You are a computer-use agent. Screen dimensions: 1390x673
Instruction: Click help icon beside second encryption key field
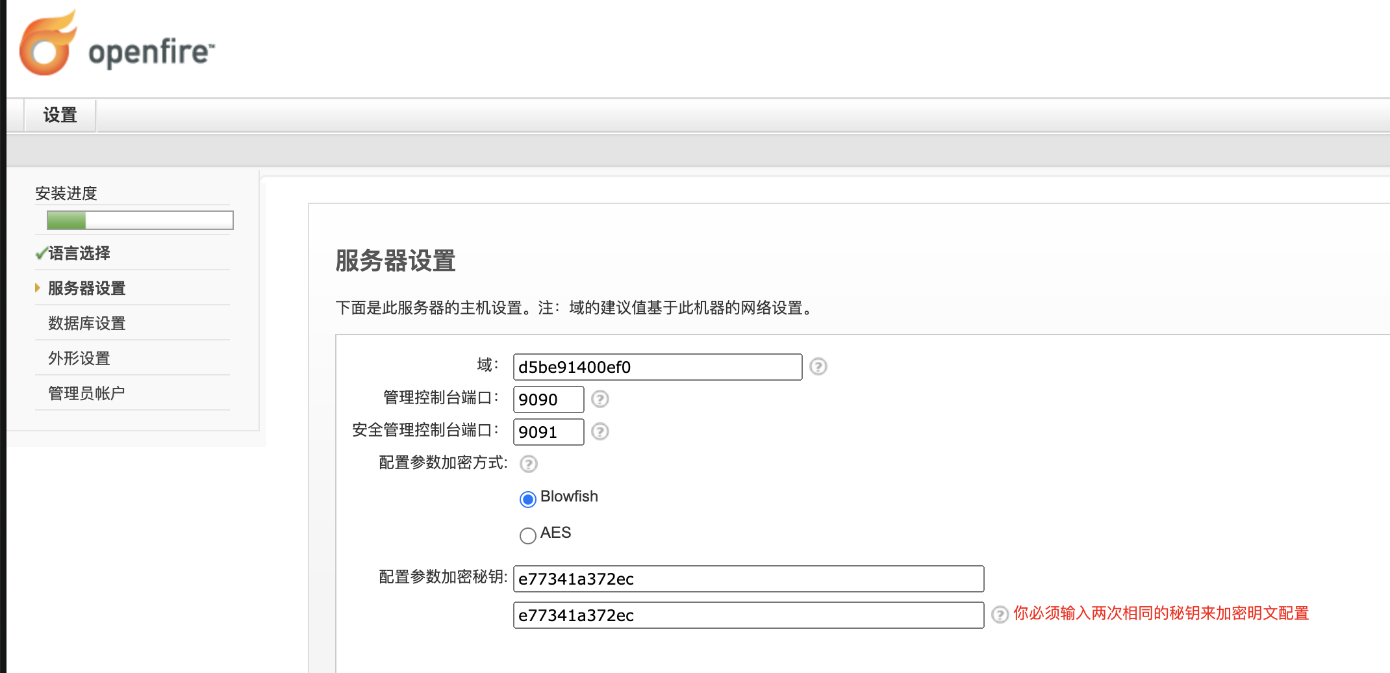click(1000, 615)
